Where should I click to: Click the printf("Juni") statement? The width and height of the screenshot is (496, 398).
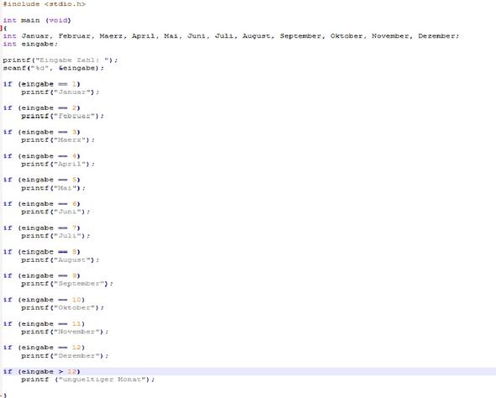[55, 212]
